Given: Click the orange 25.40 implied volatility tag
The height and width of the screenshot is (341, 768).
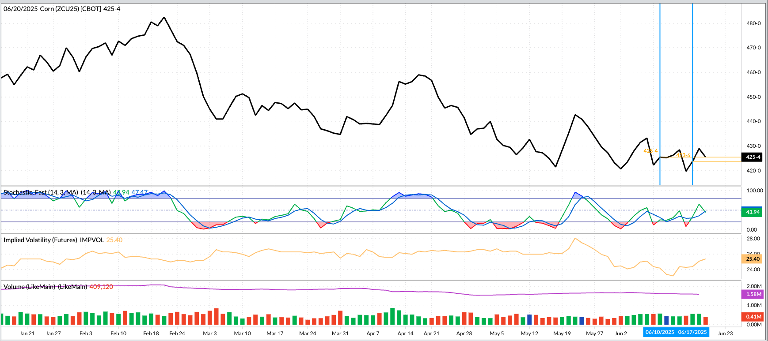Looking at the screenshot, I should point(753,259).
